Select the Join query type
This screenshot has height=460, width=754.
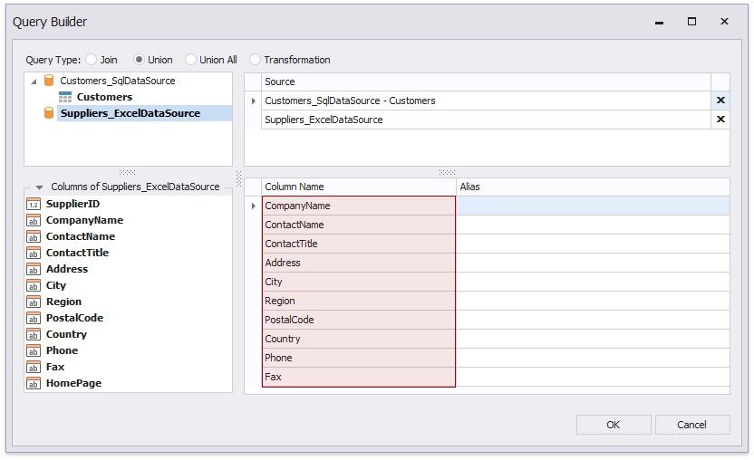(92, 60)
